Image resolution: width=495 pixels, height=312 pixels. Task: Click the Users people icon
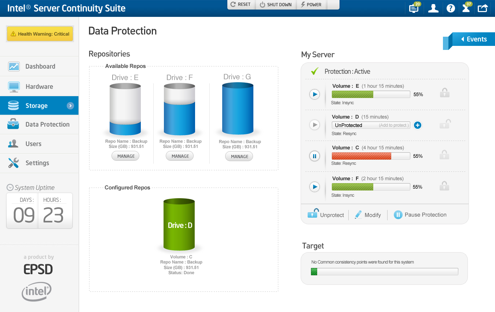tap(14, 144)
